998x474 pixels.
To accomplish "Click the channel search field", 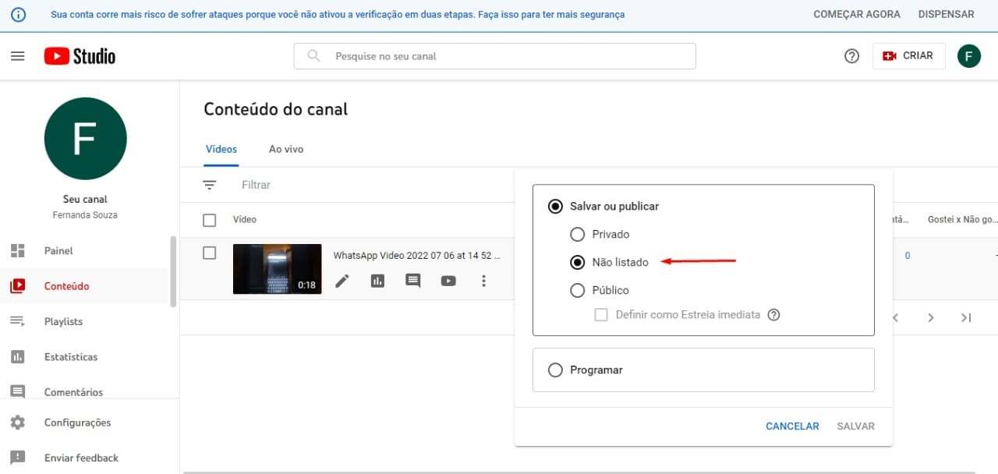I will 494,56.
